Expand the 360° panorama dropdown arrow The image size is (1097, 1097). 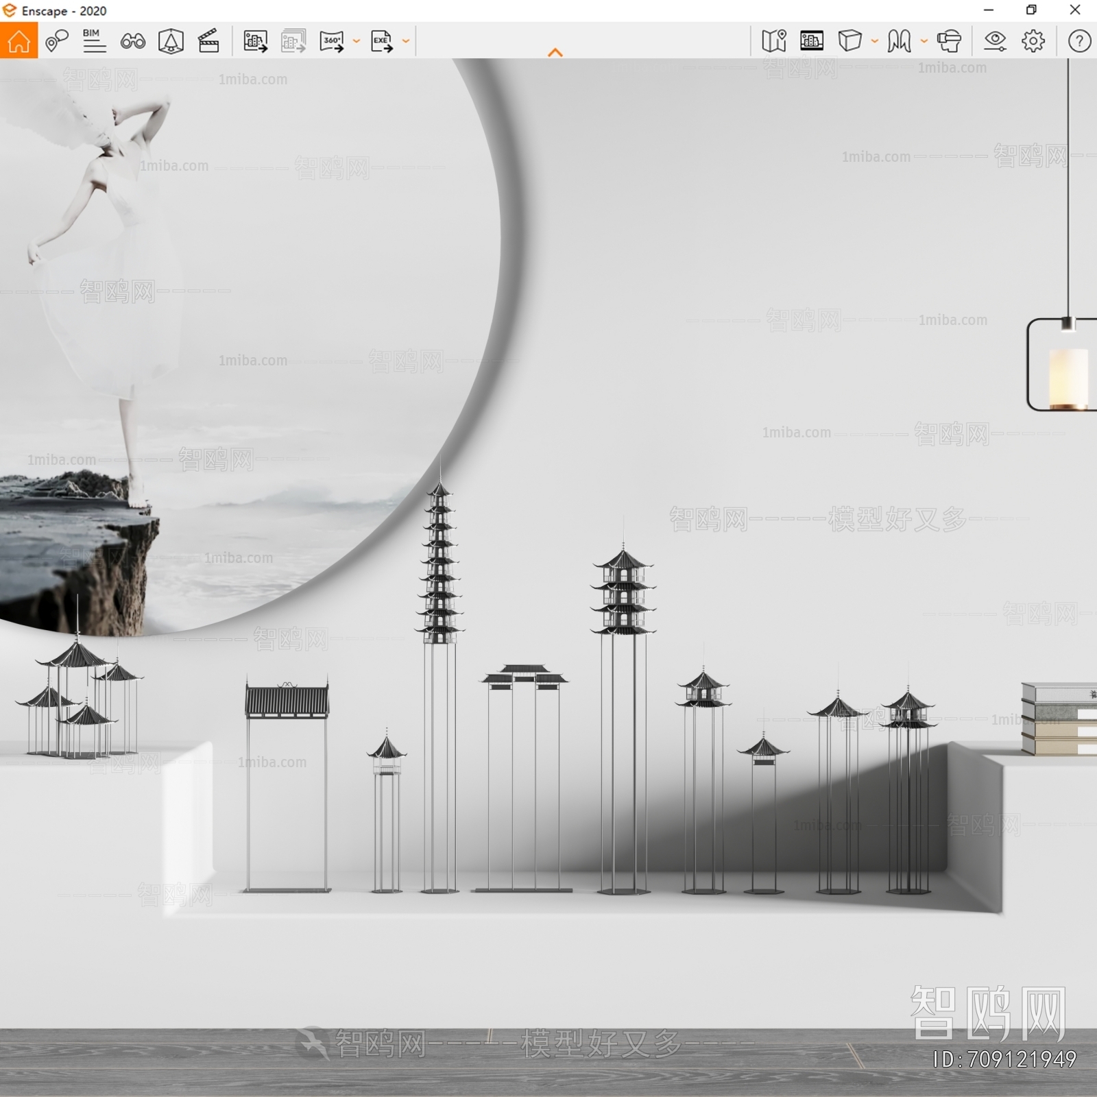pos(357,42)
